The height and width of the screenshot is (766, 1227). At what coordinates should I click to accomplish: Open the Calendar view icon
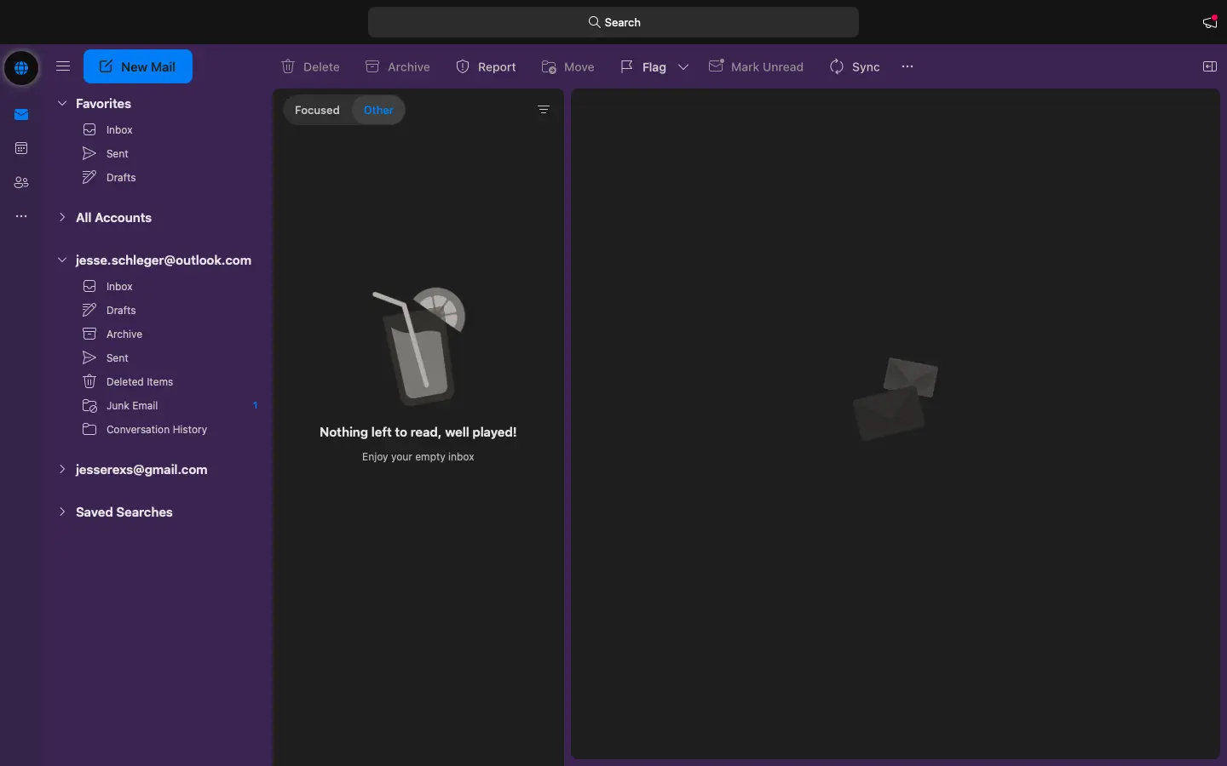pyautogui.click(x=21, y=149)
